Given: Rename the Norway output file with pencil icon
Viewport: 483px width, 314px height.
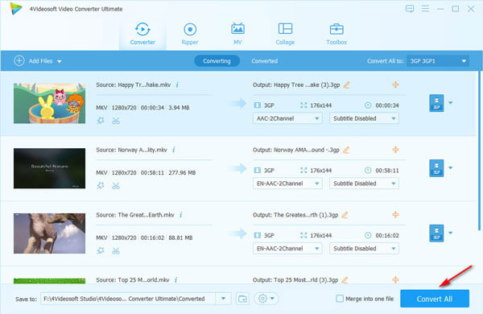Looking at the screenshot, I should [x=346, y=150].
